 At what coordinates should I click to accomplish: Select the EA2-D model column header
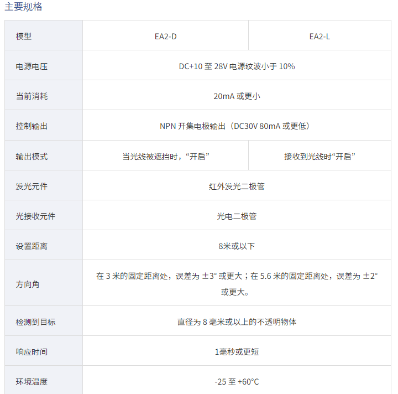[x=165, y=37]
